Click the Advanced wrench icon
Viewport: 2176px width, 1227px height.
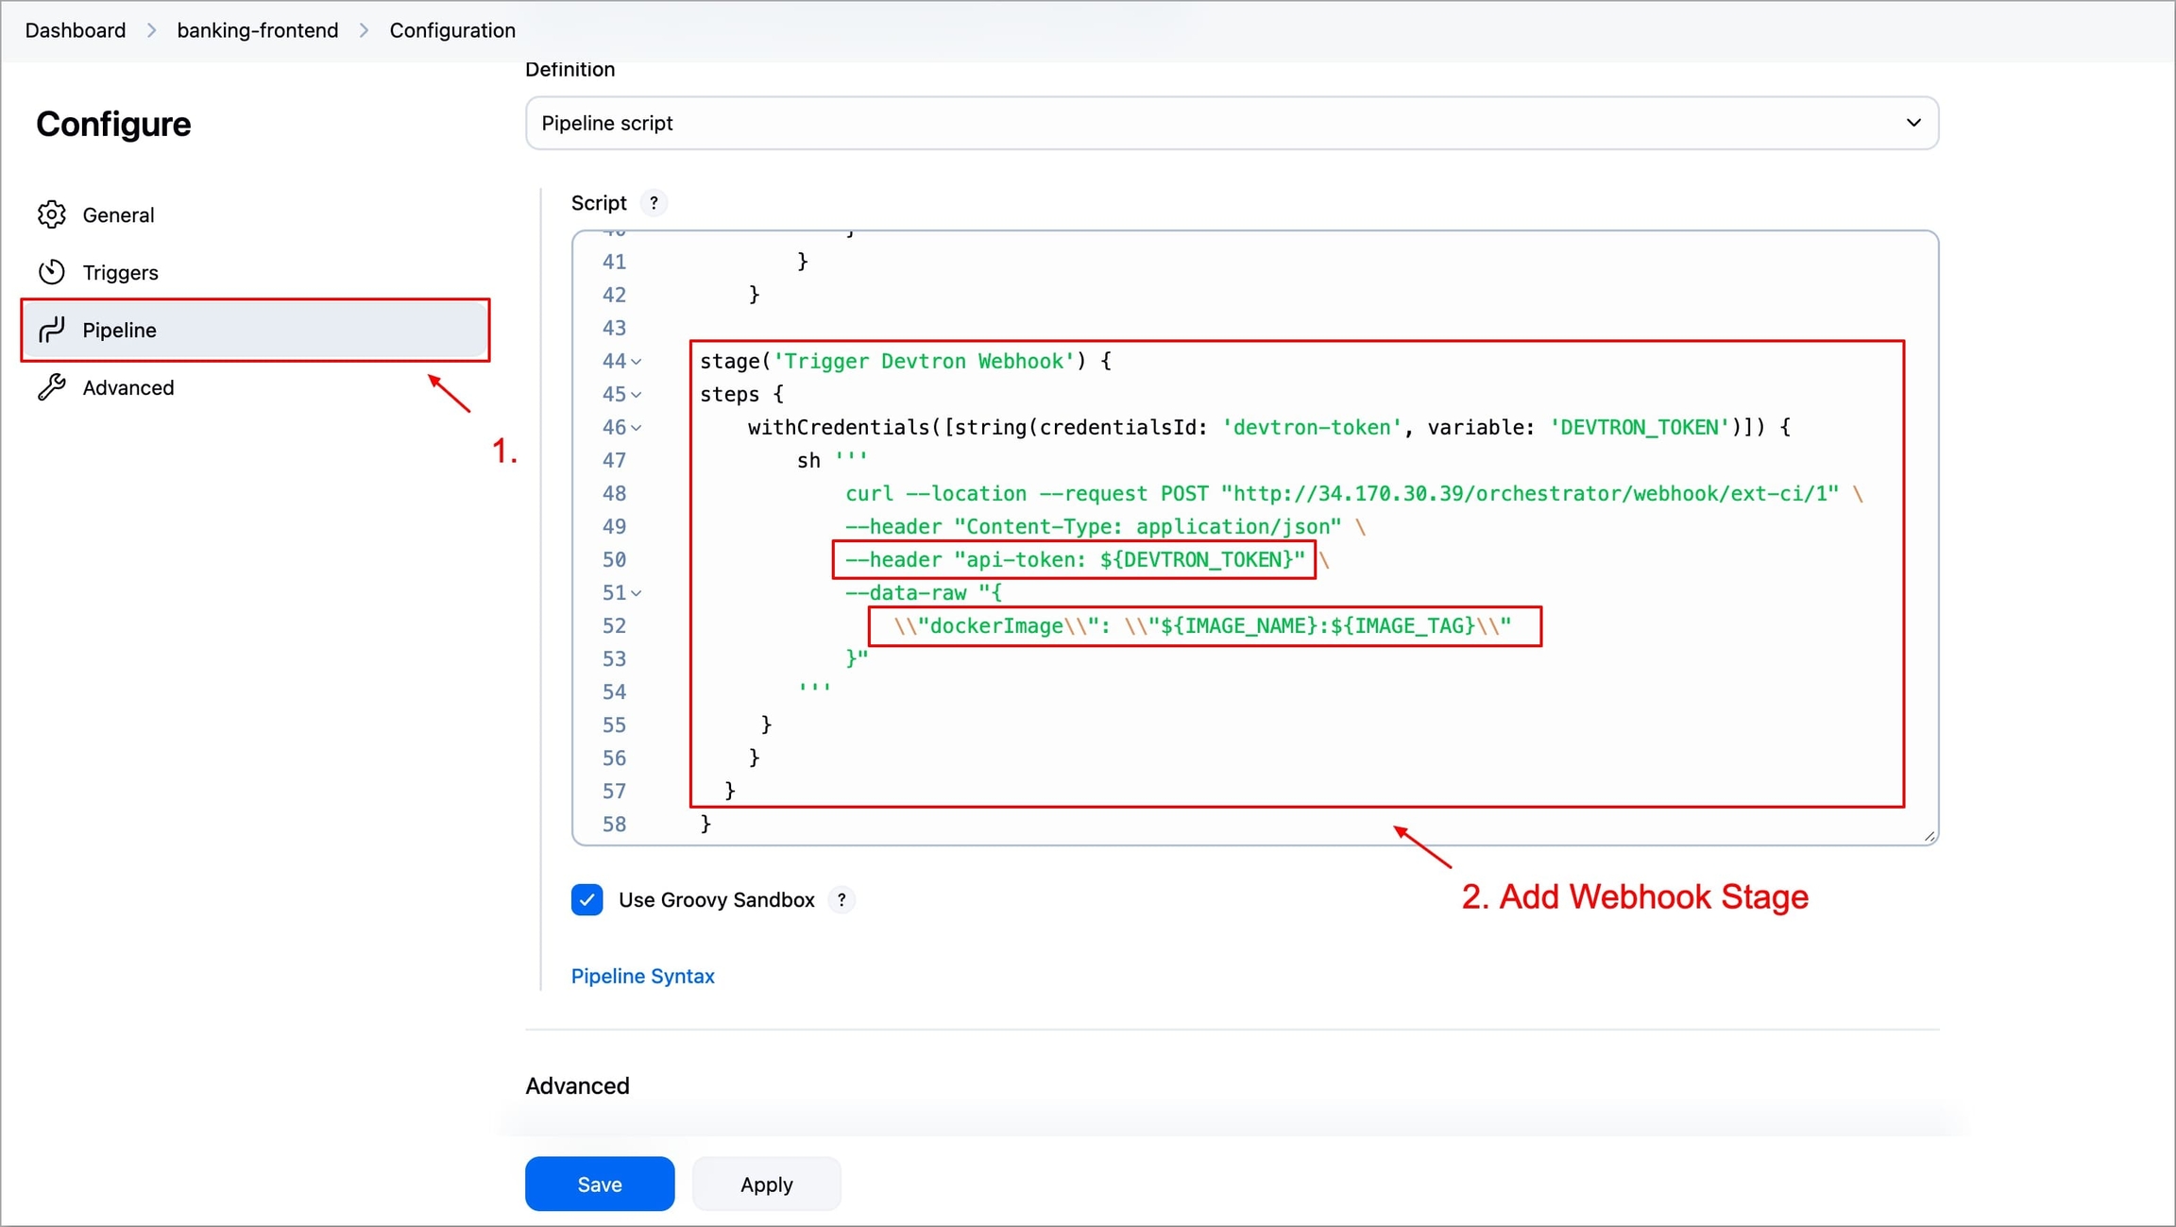click(x=52, y=387)
